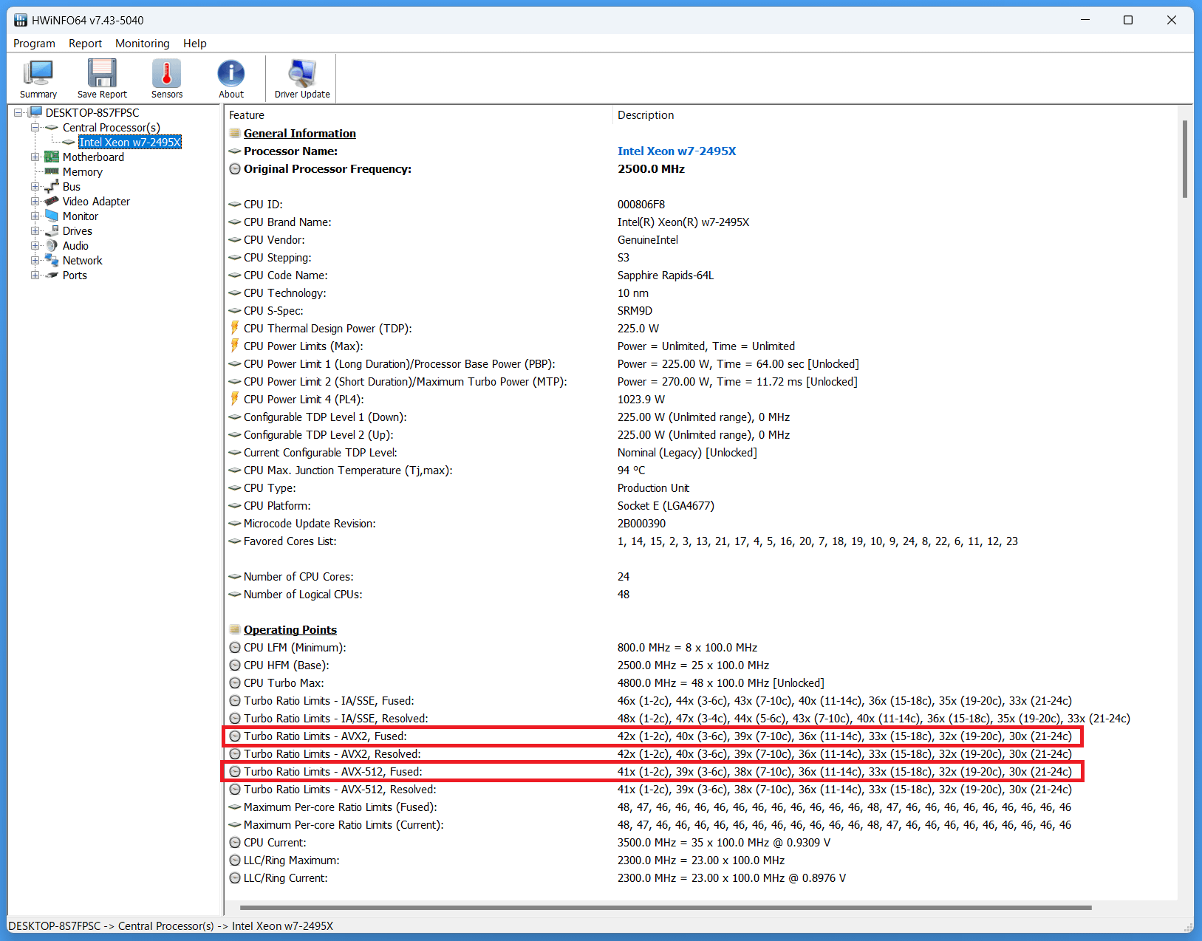Select the Socket E (LGA4677) value
This screenshot has width=1202, height=941.
tap(666, 505)
